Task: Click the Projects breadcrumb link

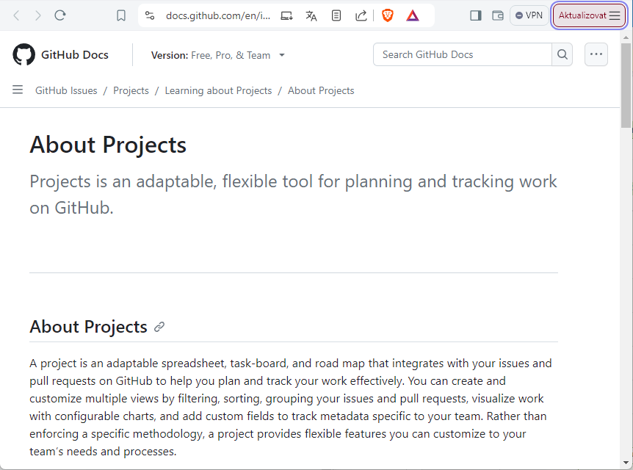Action: [x=131, y=90]
